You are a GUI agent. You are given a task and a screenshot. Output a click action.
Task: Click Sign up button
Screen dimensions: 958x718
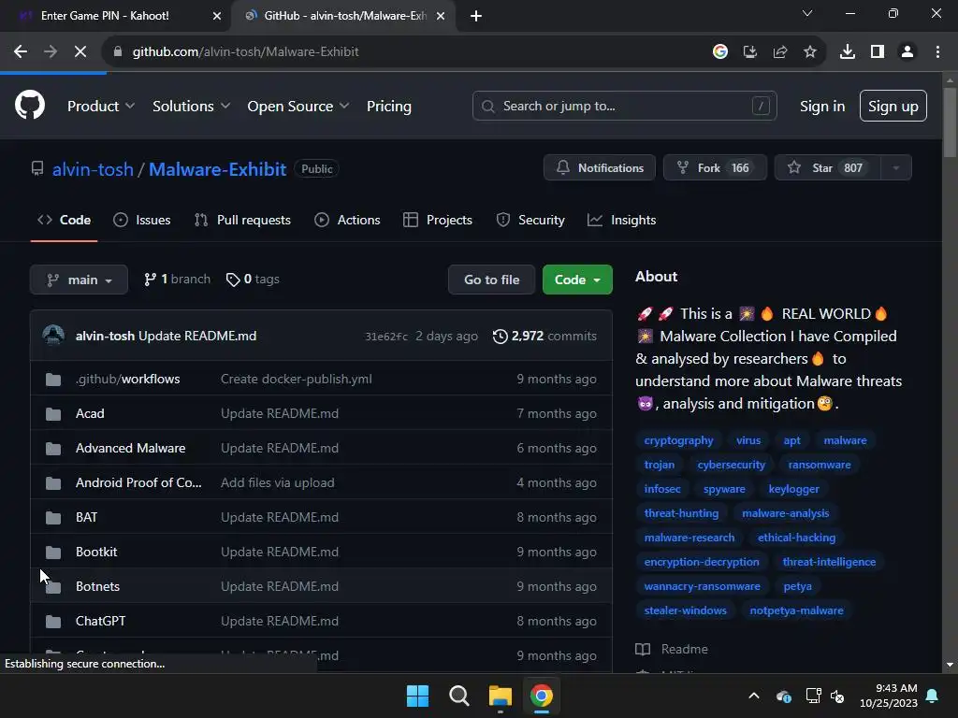(893, 106)
